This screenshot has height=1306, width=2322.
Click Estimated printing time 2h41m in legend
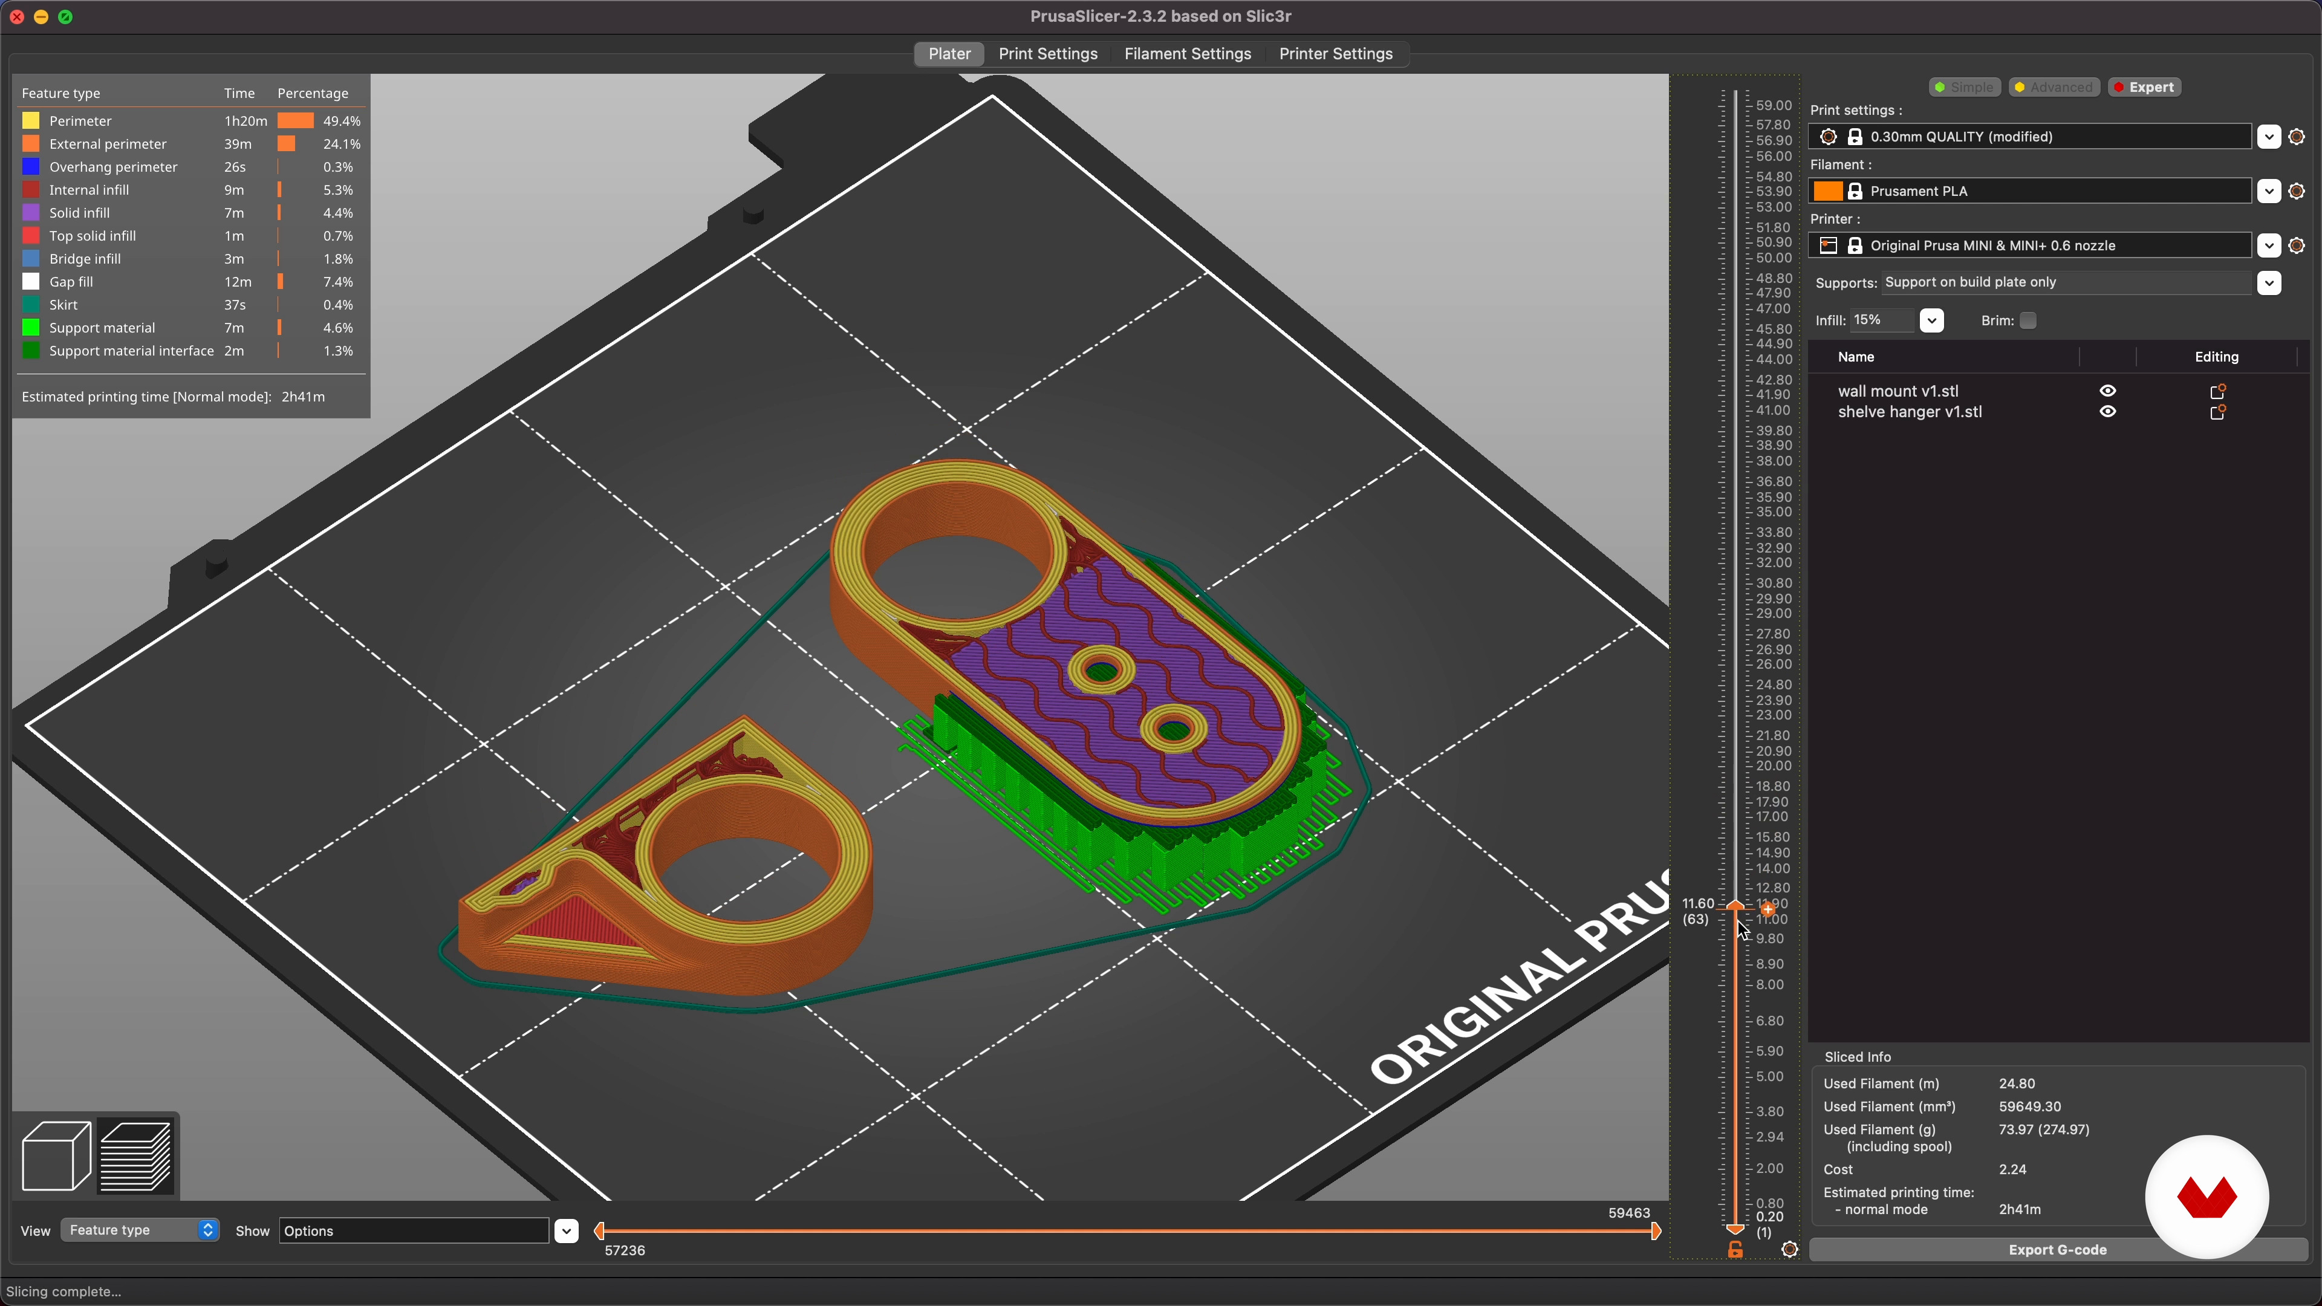point(173,397)
